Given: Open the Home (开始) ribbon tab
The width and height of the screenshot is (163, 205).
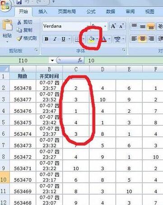Looking at the screenshot, I should [x=23, y=11].
